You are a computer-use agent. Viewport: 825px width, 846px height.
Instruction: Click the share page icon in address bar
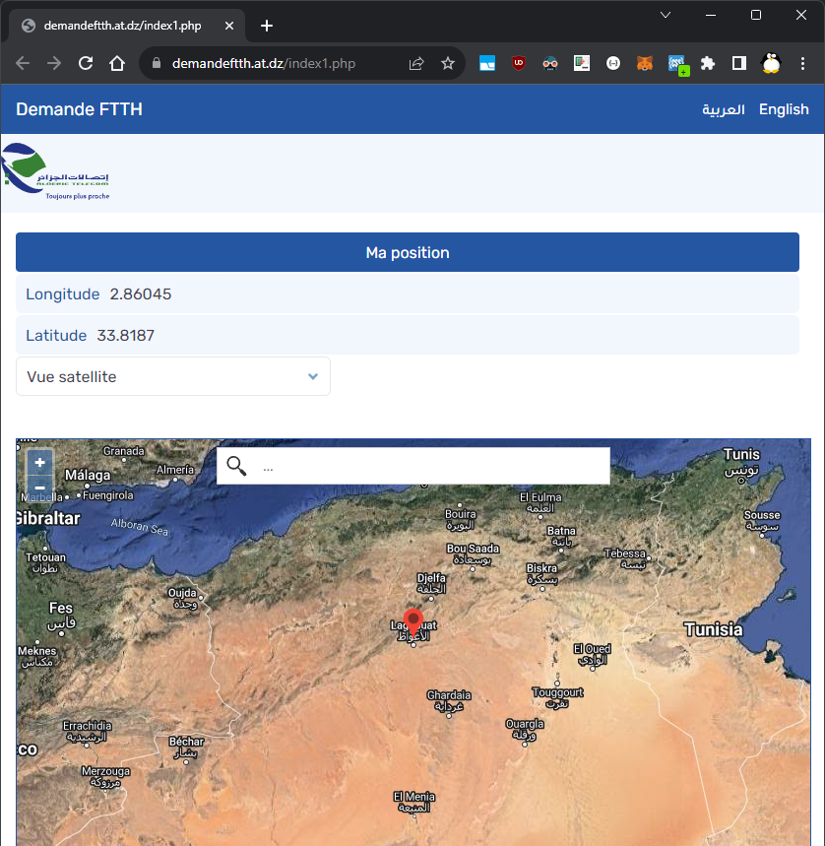(416, 63)
